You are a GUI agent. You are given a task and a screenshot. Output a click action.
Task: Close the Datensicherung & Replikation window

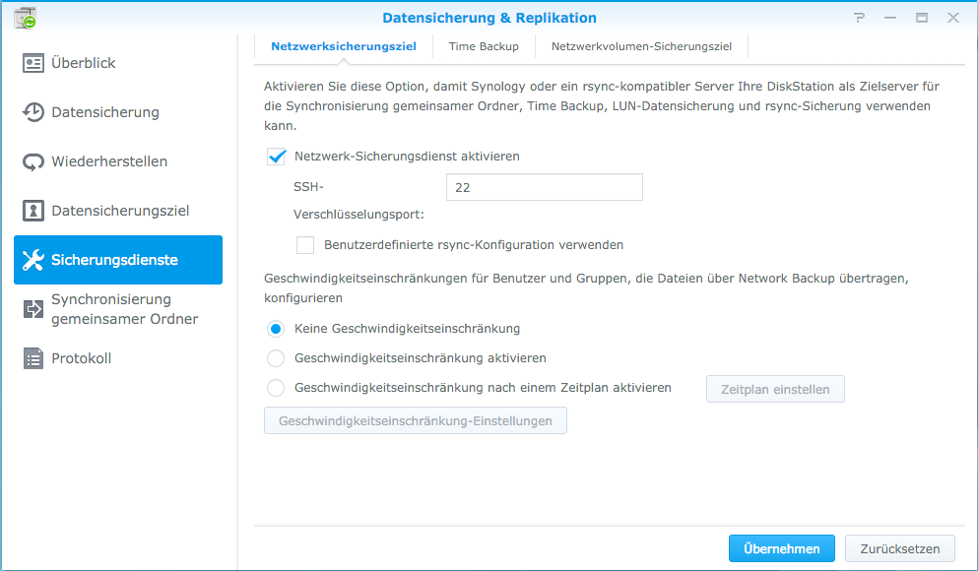[953, 18]
